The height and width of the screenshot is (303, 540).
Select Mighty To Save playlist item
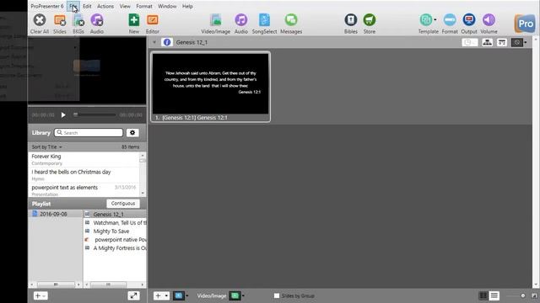[115, 231]
